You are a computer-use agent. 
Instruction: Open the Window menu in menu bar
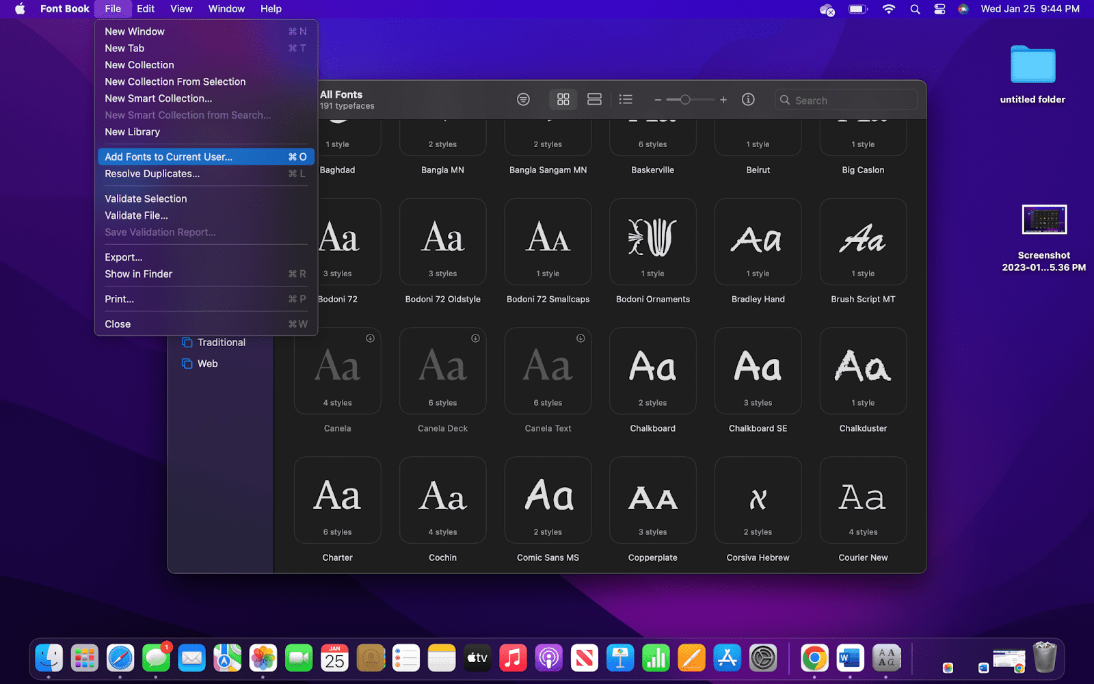coord(226,9)
